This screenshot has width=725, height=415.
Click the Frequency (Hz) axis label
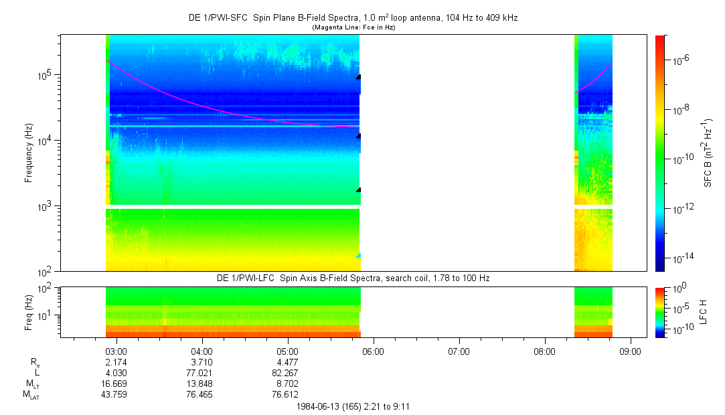click(x=29, y=153)
